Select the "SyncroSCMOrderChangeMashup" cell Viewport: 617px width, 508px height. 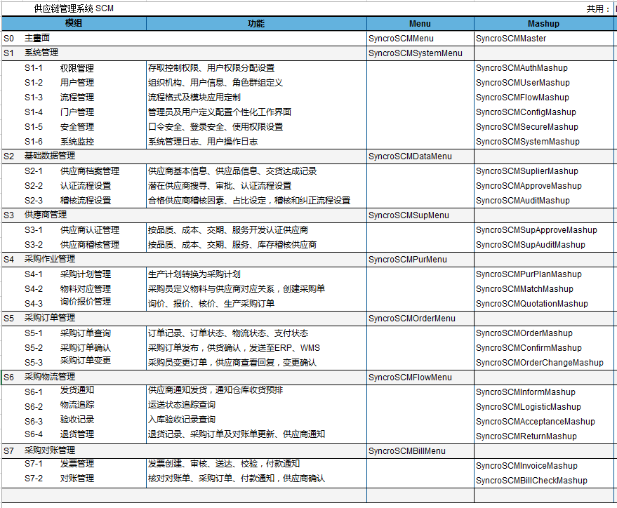pyautogui.click(x=540, y=363)
